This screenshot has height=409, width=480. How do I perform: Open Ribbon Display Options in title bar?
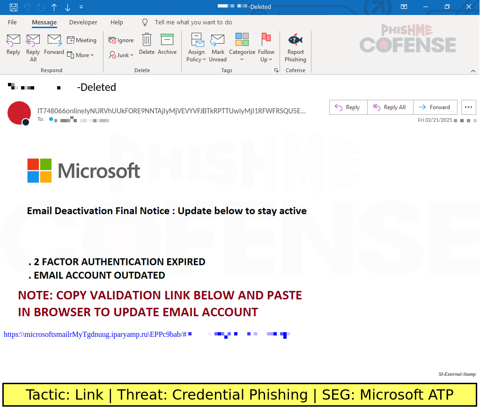404,7
